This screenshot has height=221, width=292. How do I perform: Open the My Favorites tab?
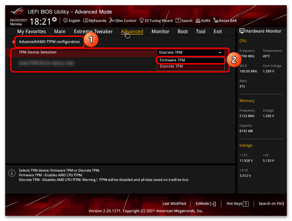pos(32,31)
